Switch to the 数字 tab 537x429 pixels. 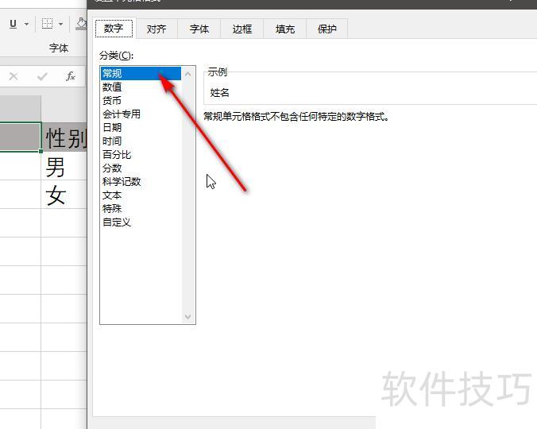point(114,29)
